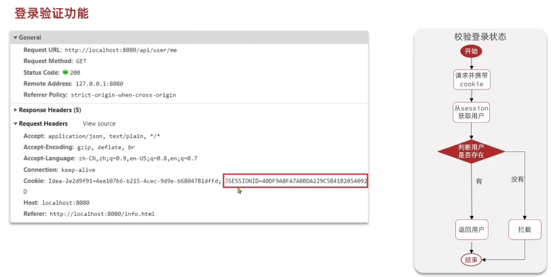Screen dimensions: 551x277
Task: Click the green status code 200 dot
Action: (x=66, y=72)
